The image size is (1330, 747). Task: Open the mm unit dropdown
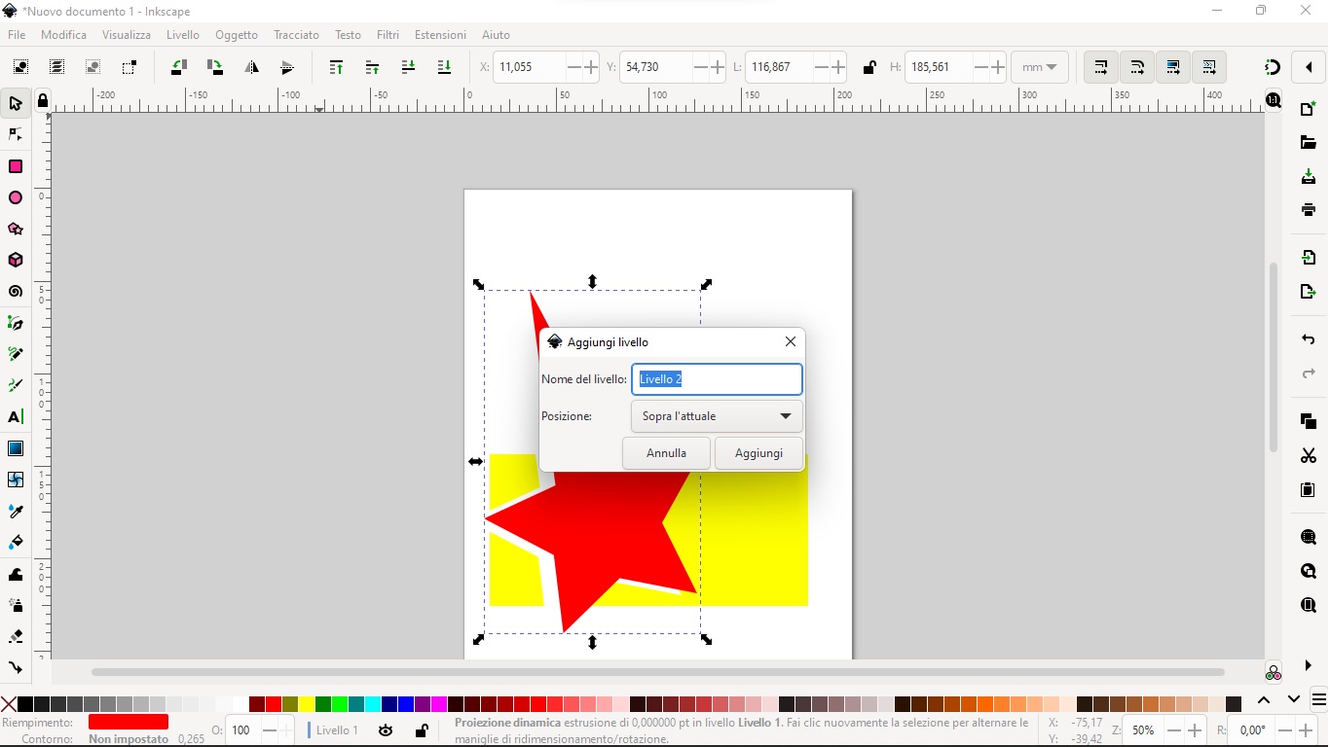click(x=1039, y=67)
